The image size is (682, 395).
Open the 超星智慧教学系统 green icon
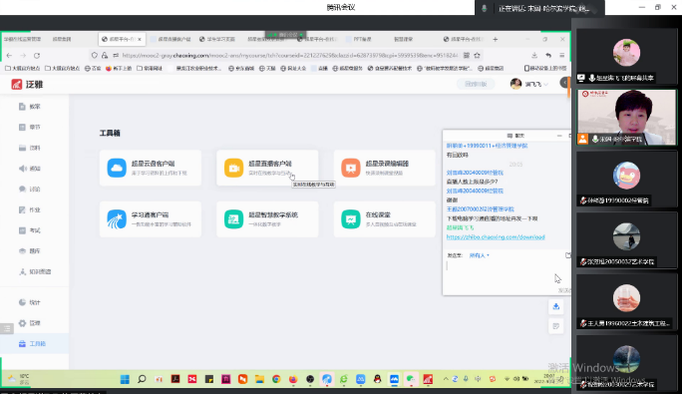coord(233,219)
